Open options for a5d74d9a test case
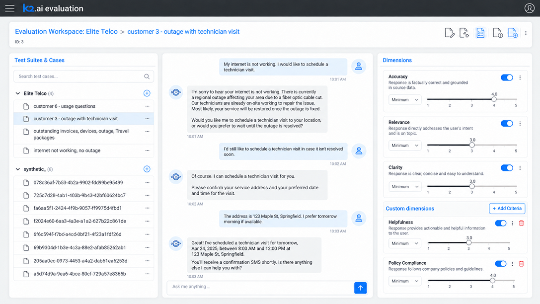The image size is (540, 304). 148,274
